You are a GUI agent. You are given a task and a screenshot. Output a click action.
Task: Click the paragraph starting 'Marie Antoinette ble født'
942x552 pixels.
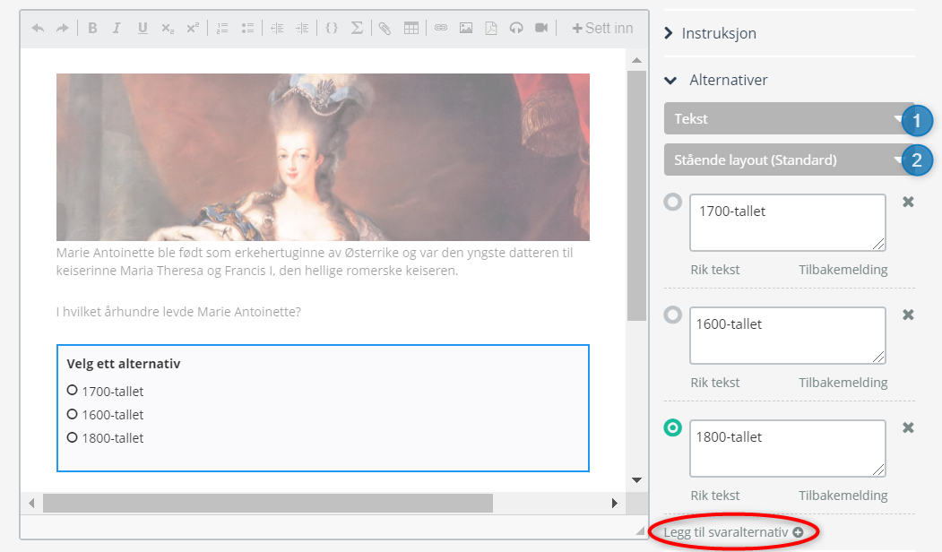click(315, 262)
